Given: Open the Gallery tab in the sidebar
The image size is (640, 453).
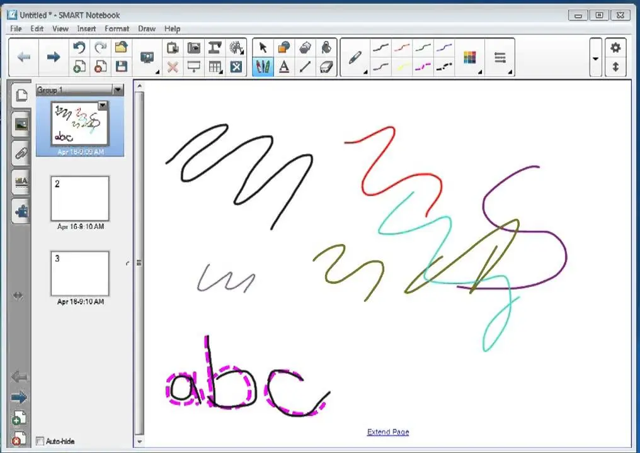Looking at the screenshot, I should [x=21, y=125].
